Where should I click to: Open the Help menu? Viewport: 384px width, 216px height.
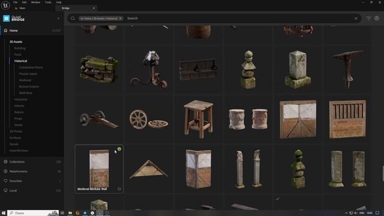click(x=59, y=2)
